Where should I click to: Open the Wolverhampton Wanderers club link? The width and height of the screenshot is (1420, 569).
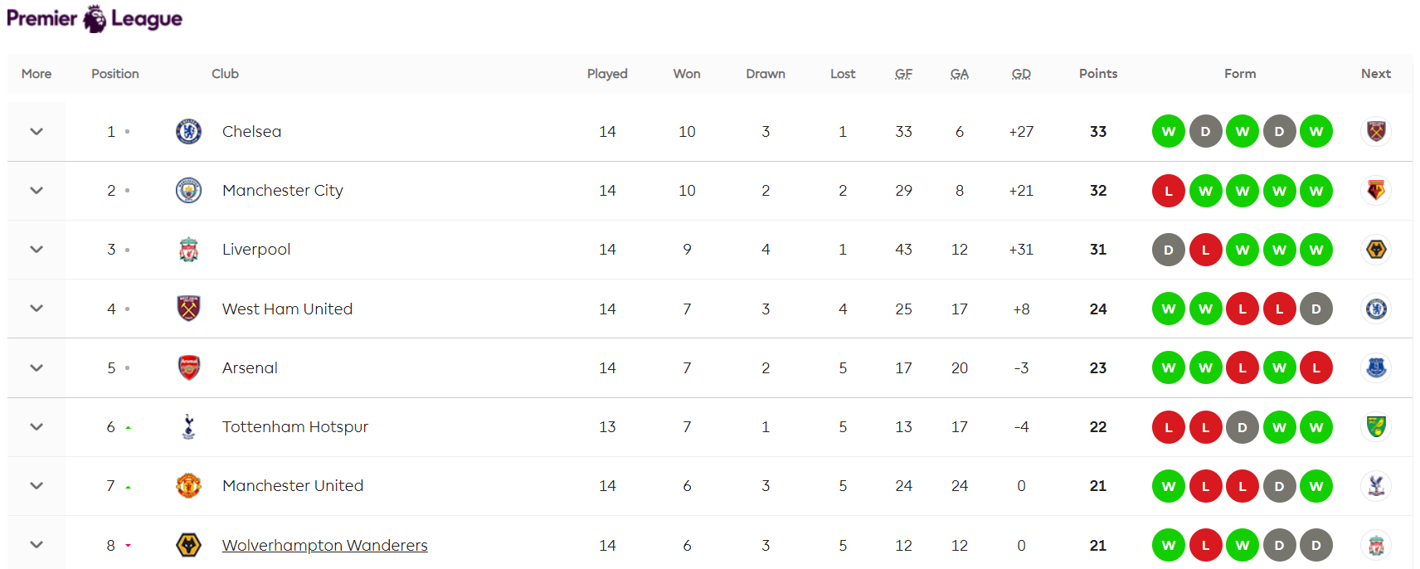(325, 545)
